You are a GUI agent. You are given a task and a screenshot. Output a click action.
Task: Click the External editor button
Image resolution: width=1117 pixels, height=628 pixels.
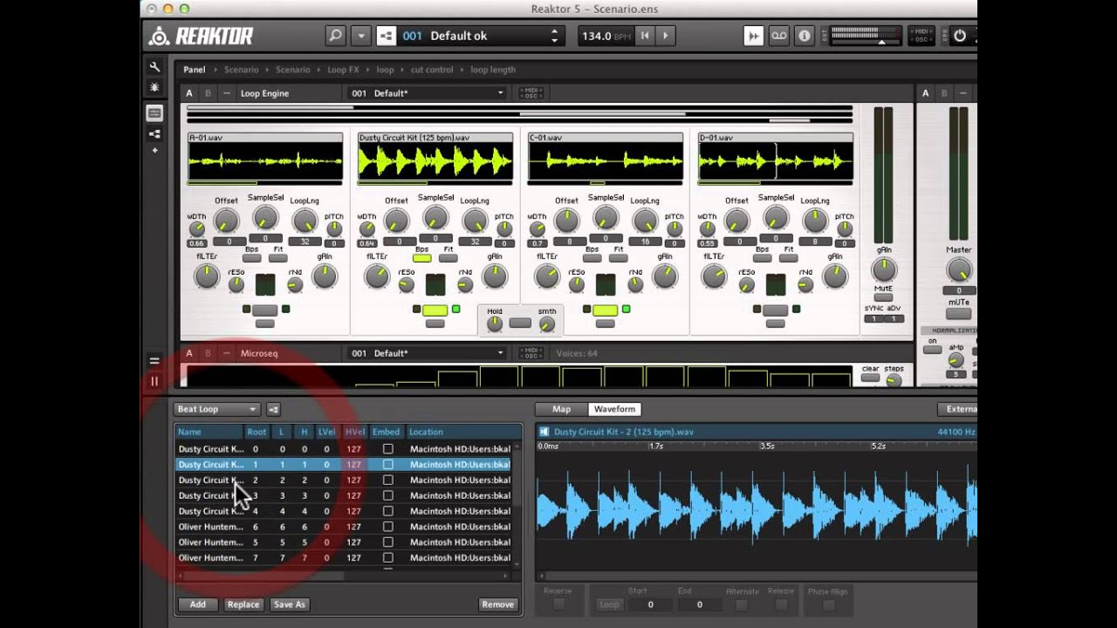[x=957, y=409]
